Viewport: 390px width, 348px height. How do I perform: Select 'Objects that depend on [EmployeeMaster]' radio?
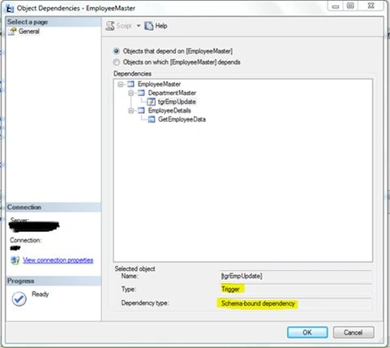pos(117,51)
